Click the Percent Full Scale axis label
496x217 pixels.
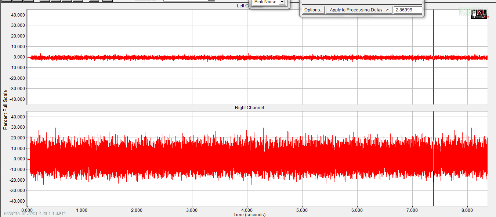click(x=5, y=110)
